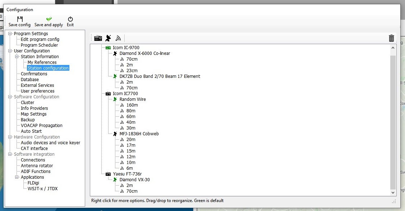Open Map Settings

[x=33, y=114]
